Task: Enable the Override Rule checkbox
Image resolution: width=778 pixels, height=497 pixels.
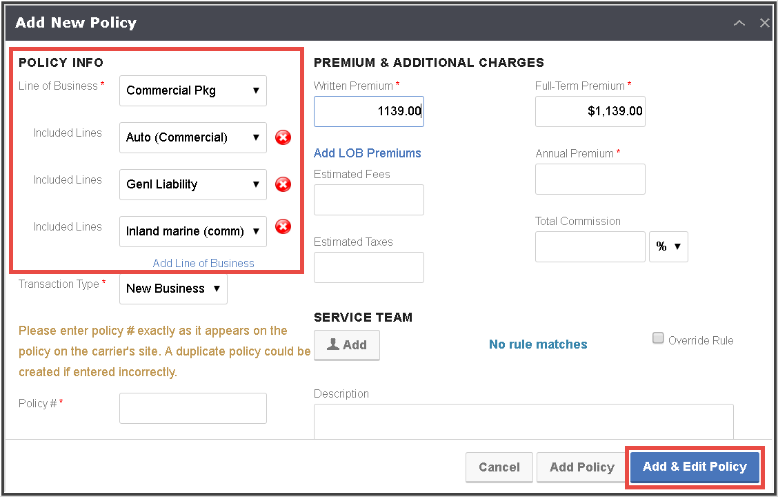Action: coord(658,338)
